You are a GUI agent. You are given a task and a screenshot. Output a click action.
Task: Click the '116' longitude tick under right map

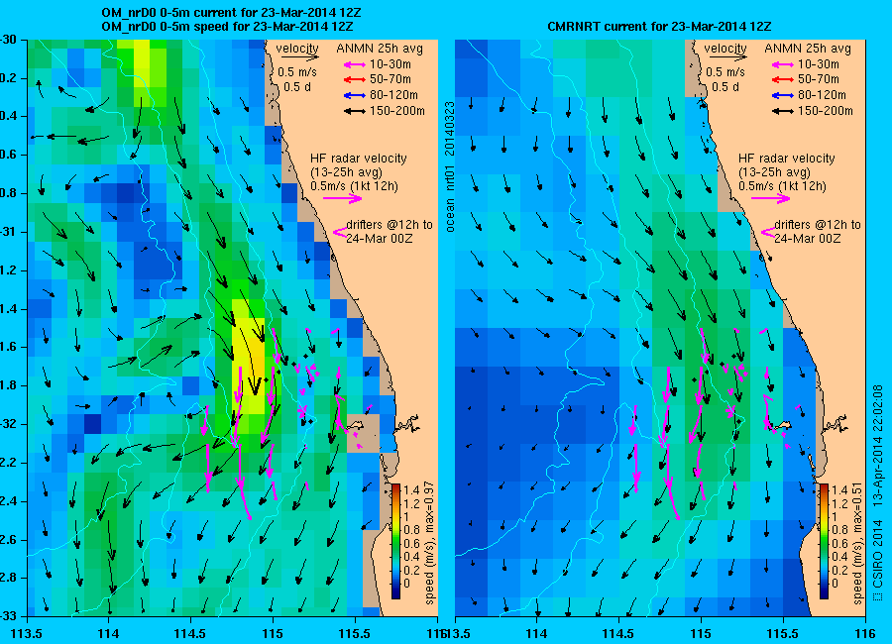(x=864, y=633)
